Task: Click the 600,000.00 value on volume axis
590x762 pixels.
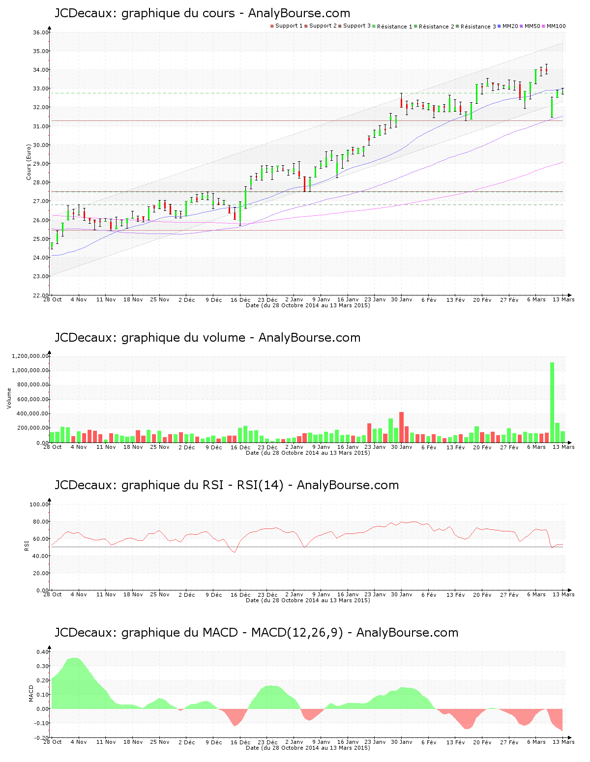Action: click(x=32, y=400)
